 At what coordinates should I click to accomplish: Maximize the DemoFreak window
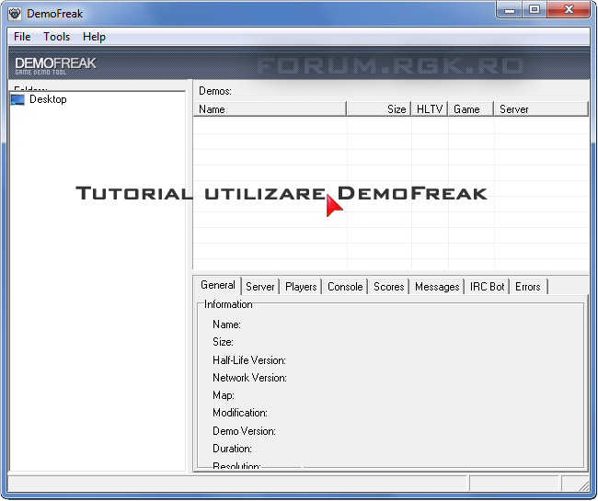[535, 10]
